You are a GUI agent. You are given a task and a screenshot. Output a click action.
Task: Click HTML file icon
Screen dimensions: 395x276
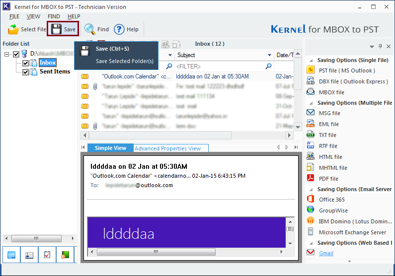pyautogui.click(x=311, y=156)
